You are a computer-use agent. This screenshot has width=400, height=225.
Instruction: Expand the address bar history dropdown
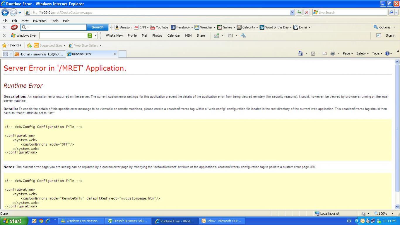pos(292,12)
